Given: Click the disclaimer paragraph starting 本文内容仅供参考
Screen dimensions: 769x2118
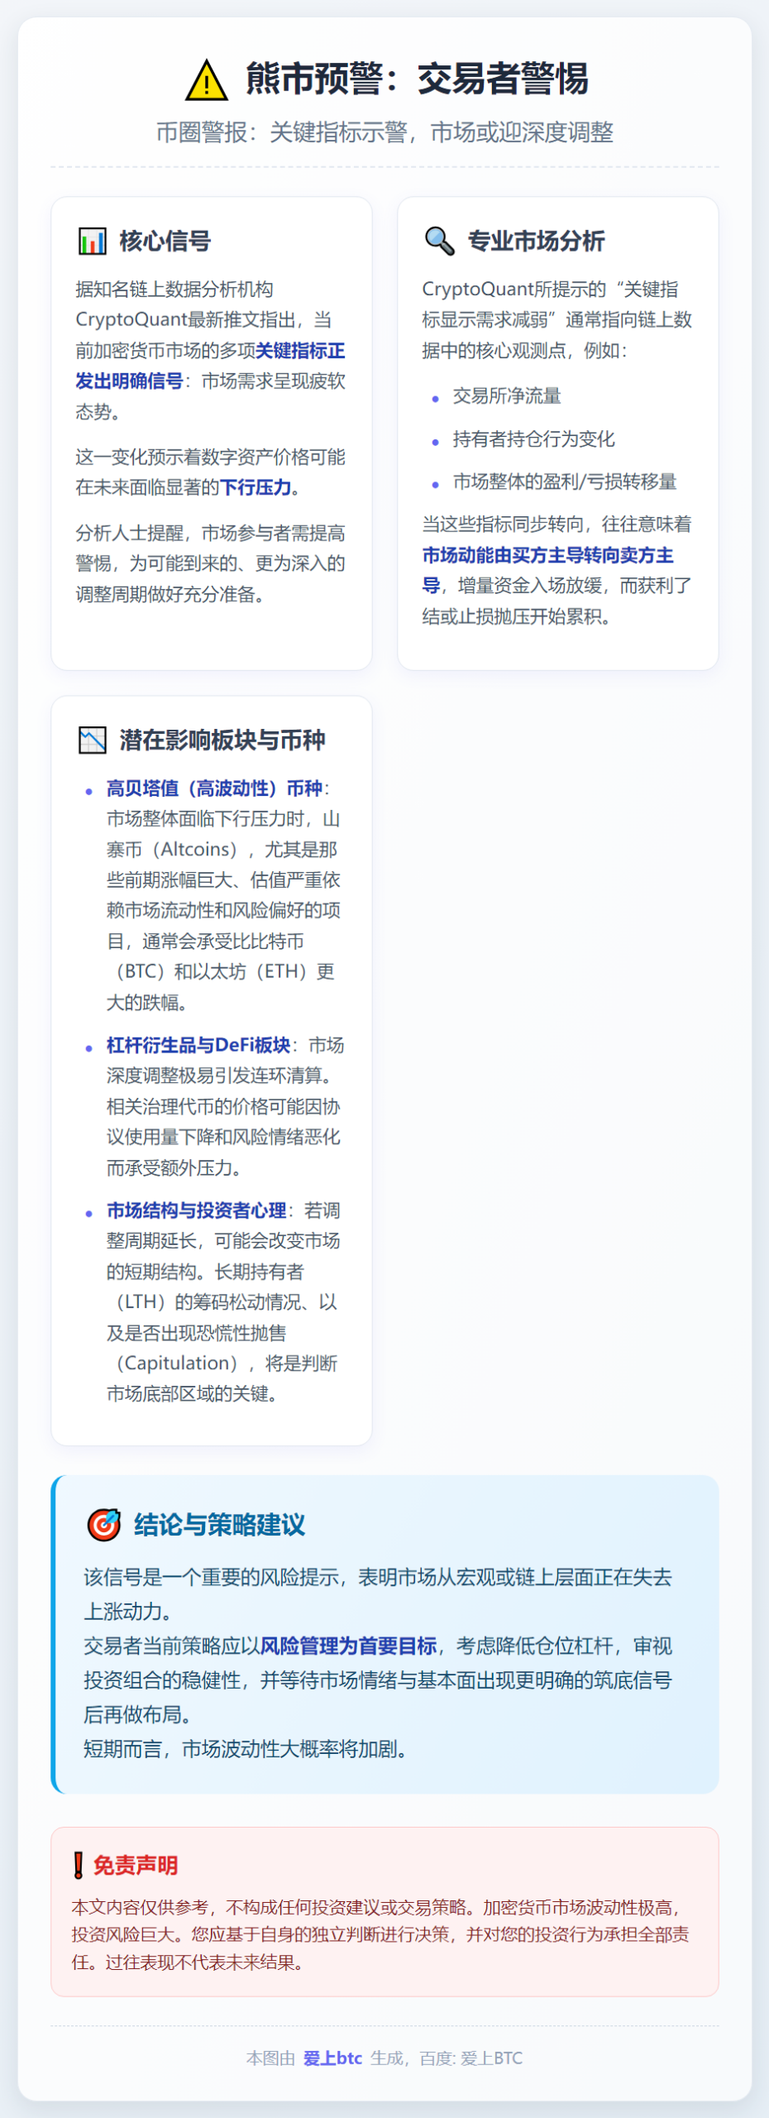Looking at the screenshot, I should (380, 1934).
